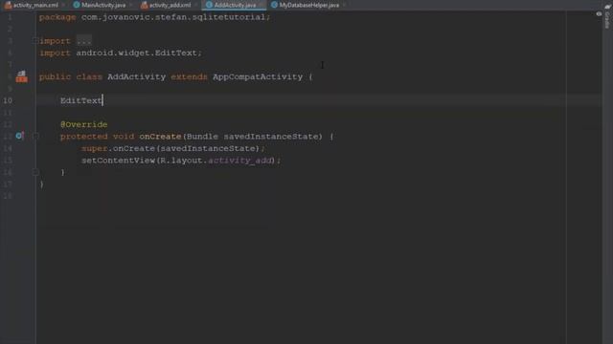
Task: Click the package declaration line text
Action: click(154, 17)
